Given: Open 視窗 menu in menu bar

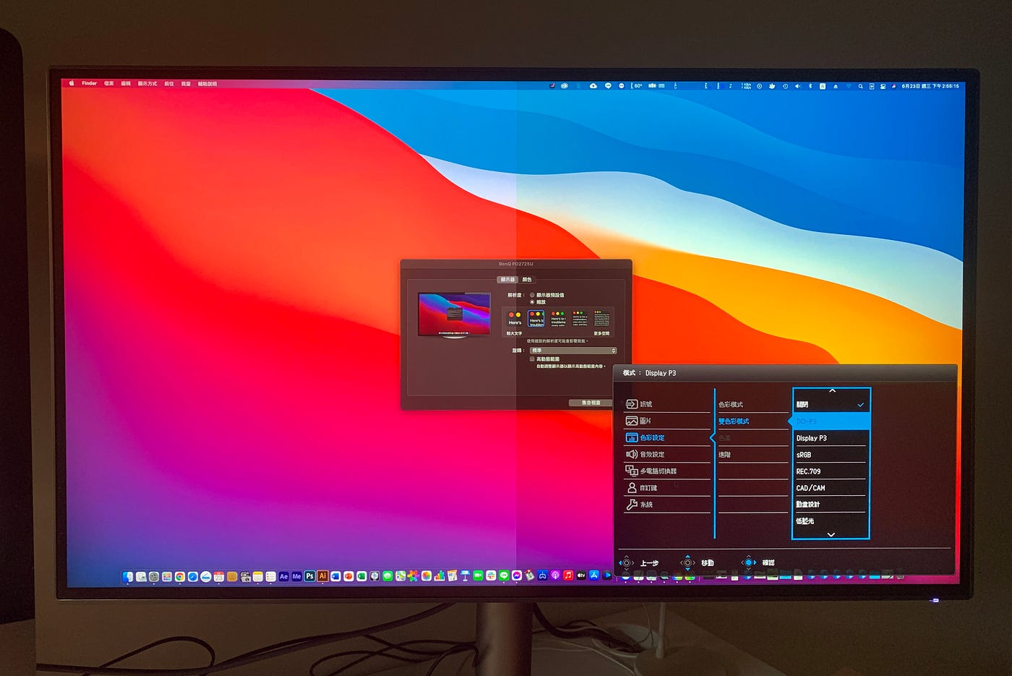Looking at the screenshot, I should pos(186,83).
